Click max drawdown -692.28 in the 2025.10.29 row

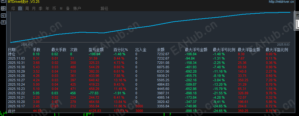pos(191,71)
